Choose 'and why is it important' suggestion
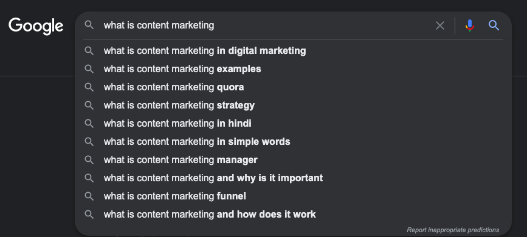This screenshot has height=237, width=527. coord(293,178)
